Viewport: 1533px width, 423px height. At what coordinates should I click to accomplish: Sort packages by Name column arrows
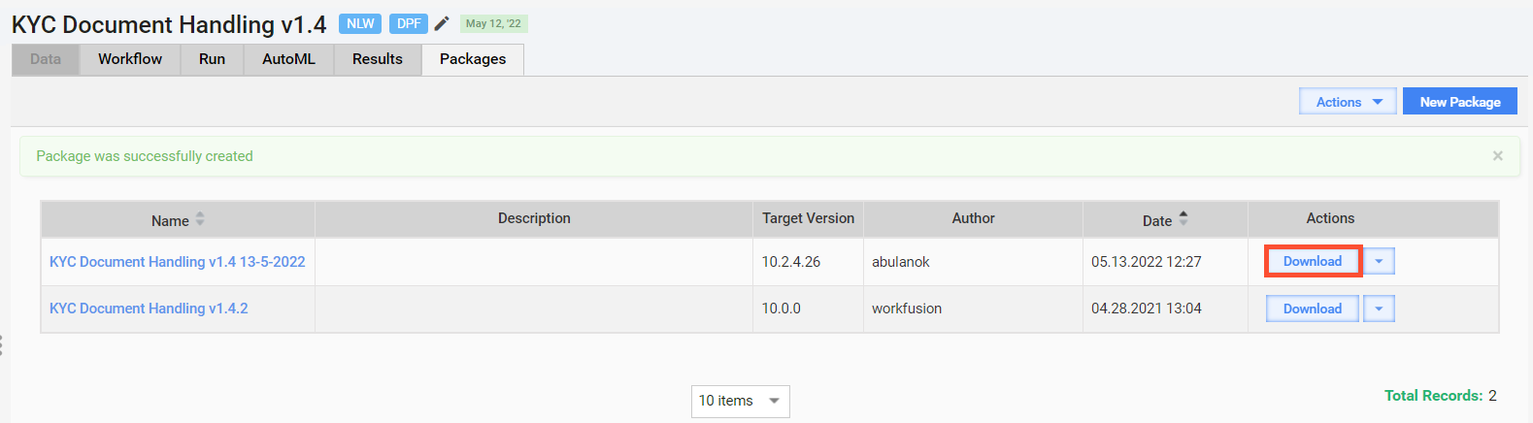(x=200, y=219)
